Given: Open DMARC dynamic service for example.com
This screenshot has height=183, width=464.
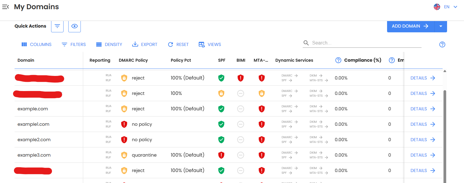Looking at the screenshot, I should click(290, 106).
